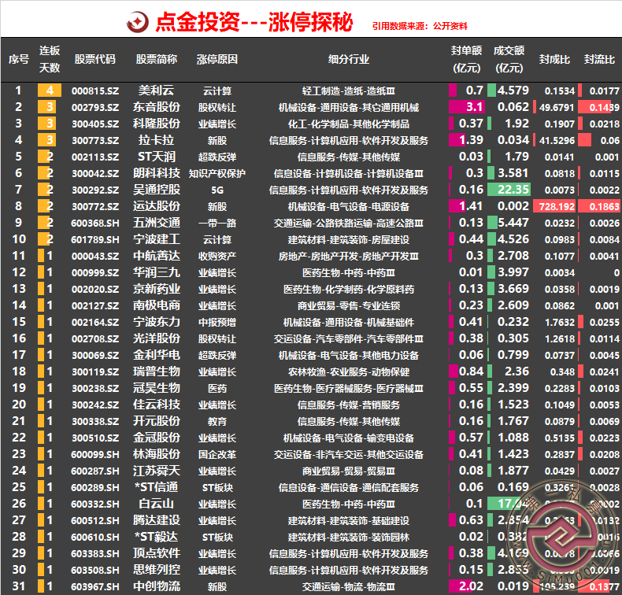622x595 pixels.
Task: Click the 点金投资 red logo icon
Action: [138, 22]
